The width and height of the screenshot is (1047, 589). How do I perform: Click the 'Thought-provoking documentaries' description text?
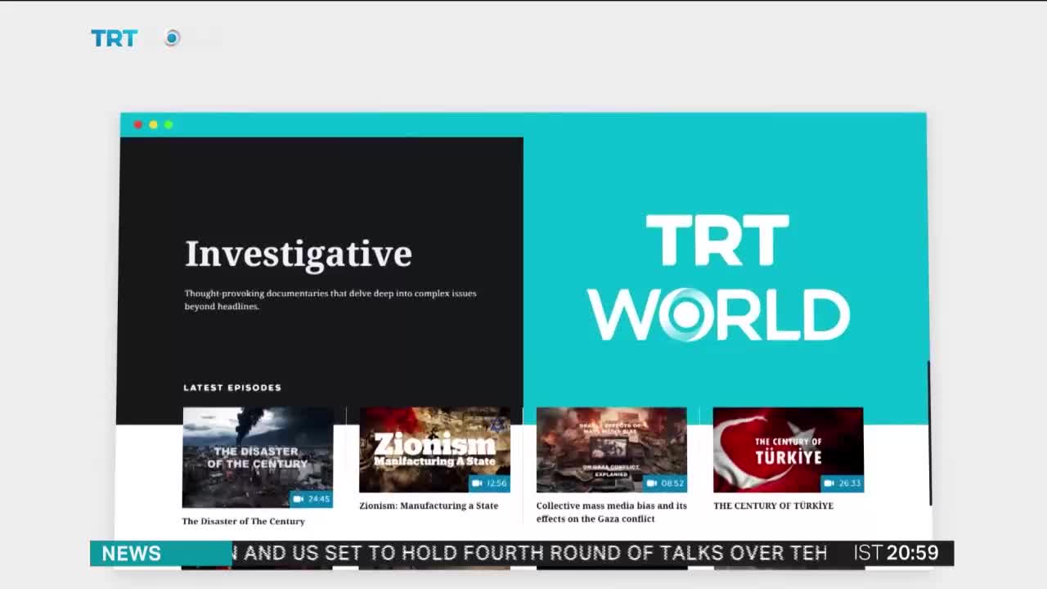[330, 299]
